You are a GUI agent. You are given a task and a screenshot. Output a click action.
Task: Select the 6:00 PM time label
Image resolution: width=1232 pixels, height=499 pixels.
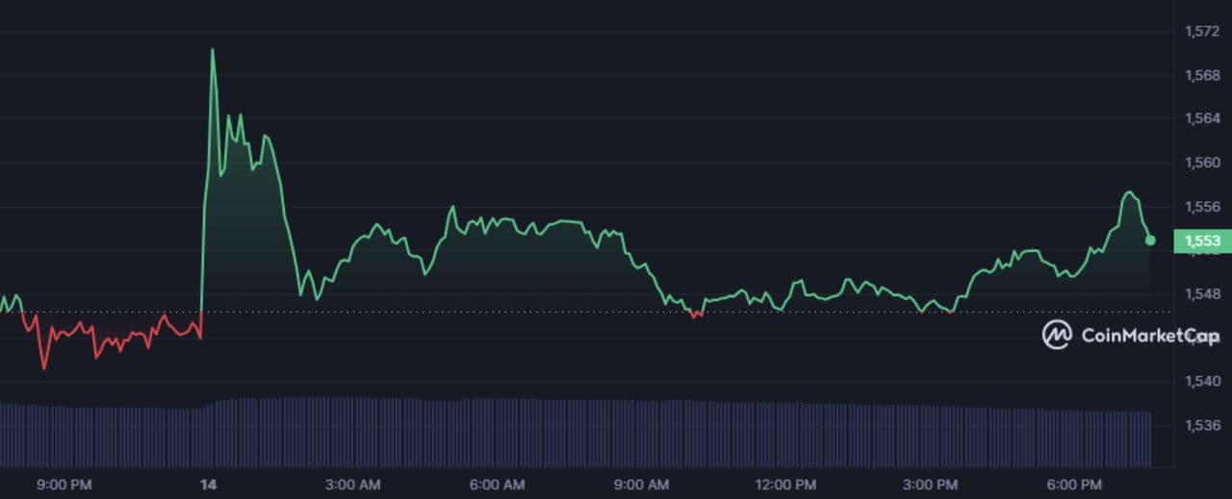pyautogui.click(x=1074, y=484)
